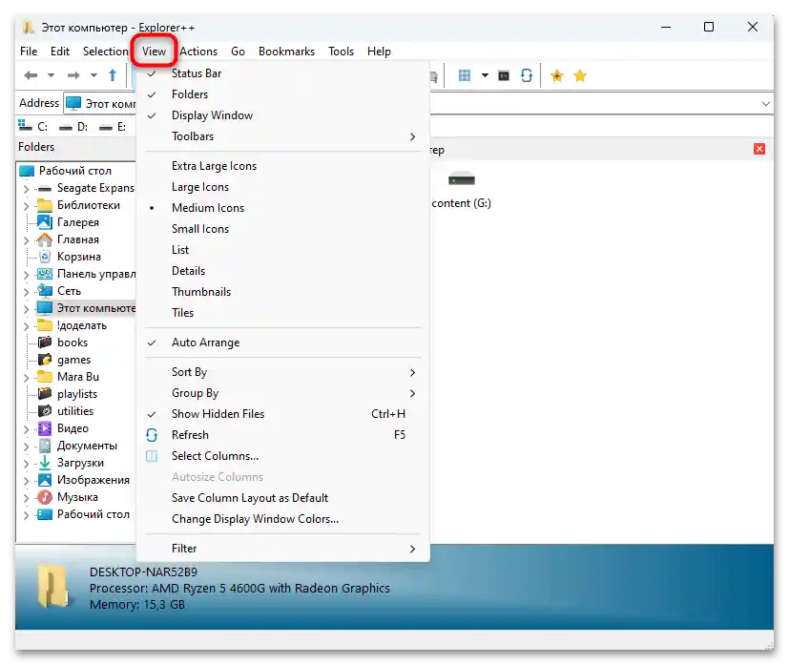
Task: Select drive C: in the drives toolbar
Action: pyautogui.click(x=39, y=125)
